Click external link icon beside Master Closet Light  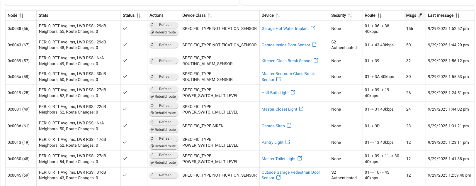(x=301, y=109)
